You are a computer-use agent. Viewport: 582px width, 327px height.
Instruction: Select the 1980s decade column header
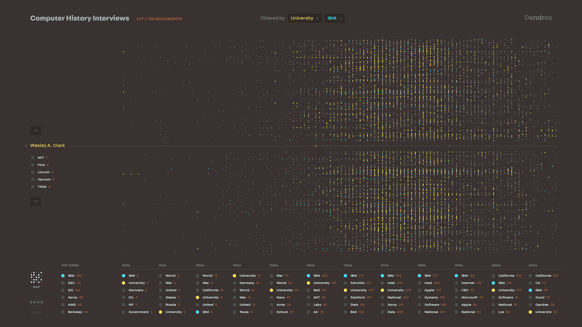422,265
